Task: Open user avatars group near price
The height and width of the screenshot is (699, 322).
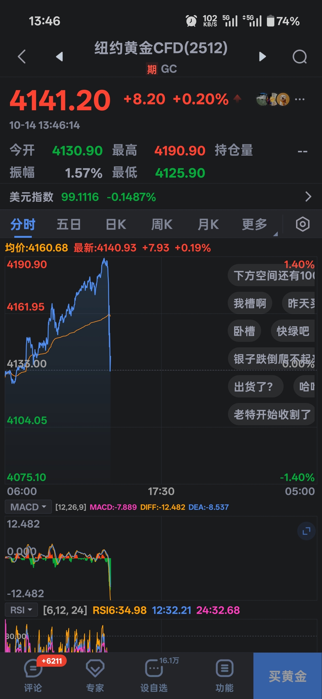Action: (273, 99)
